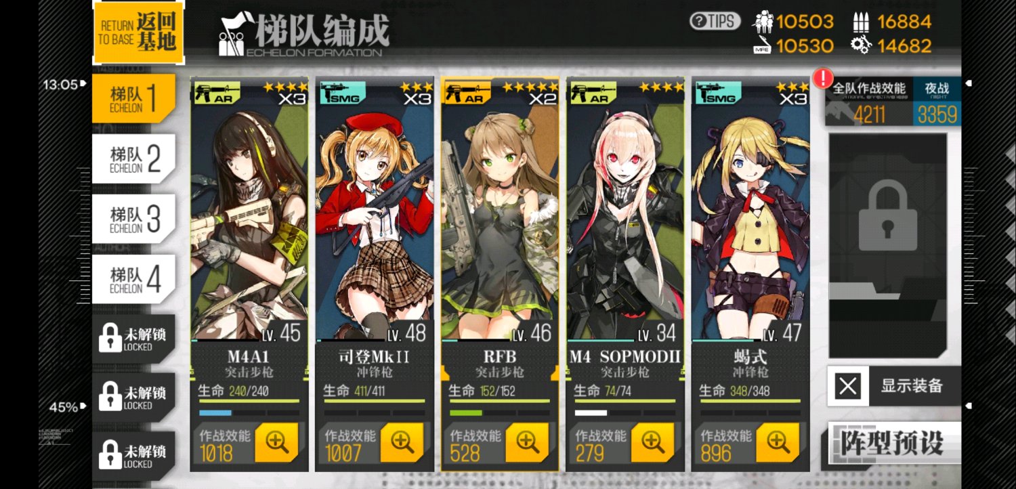
Task: Switch to night battle effectiveness
Action: tap(937, 102)
